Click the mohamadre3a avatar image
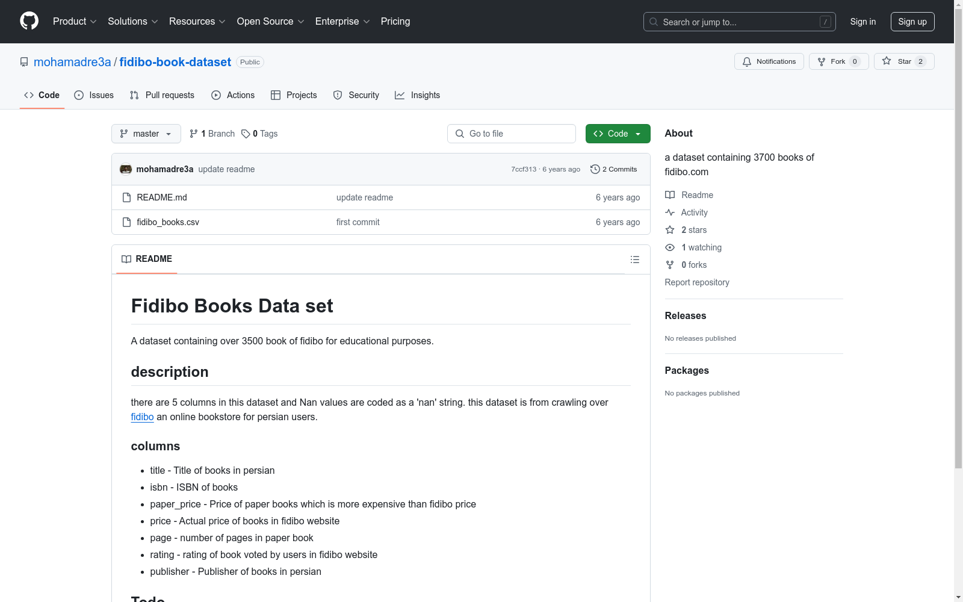The height and width of the screenshot is (602, 963). tap(126, 169)
